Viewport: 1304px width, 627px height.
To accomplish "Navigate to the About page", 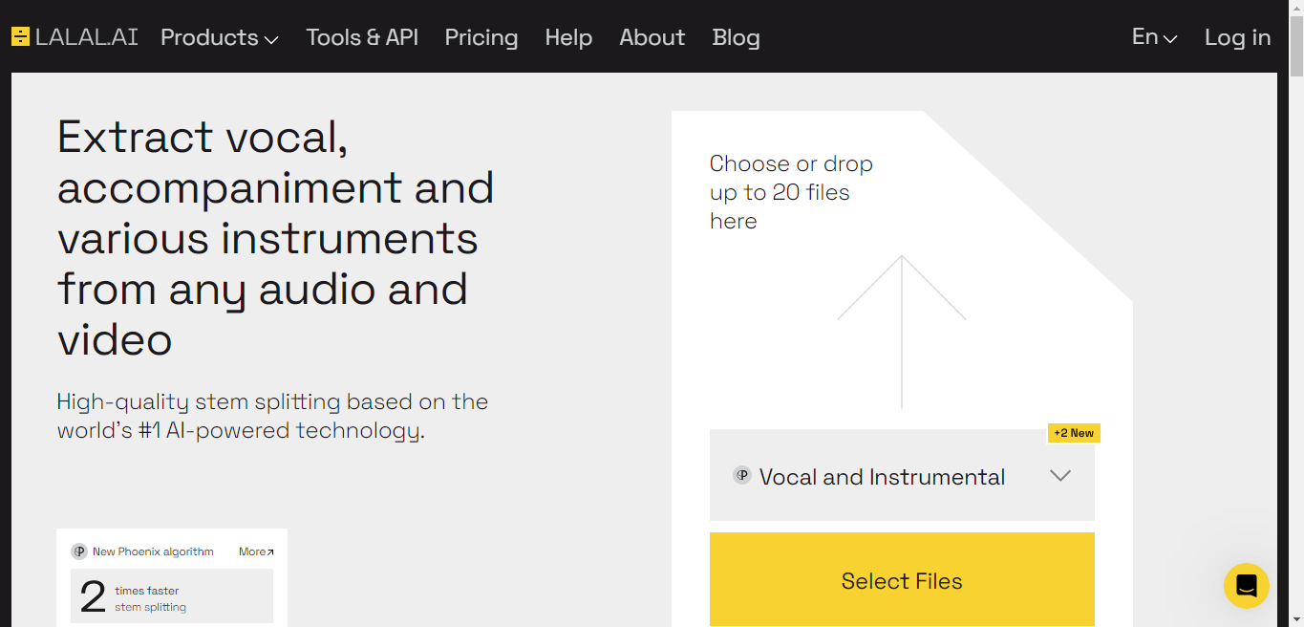I will pos(652,37).
